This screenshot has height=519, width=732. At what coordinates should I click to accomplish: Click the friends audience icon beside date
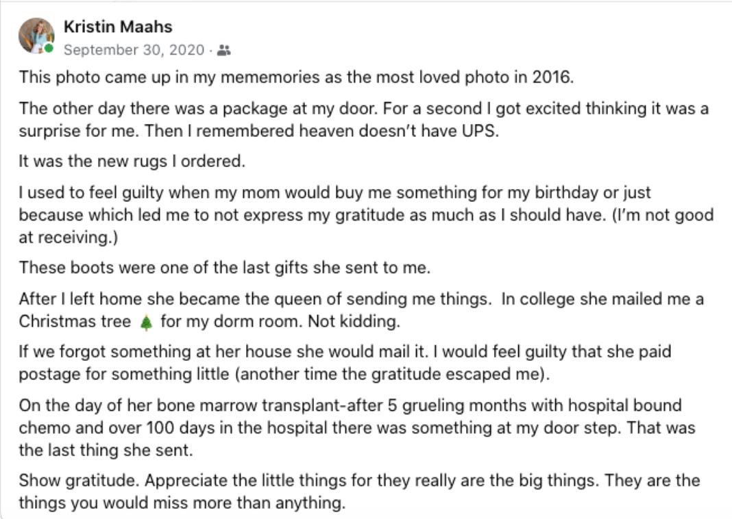pos(224,50)
